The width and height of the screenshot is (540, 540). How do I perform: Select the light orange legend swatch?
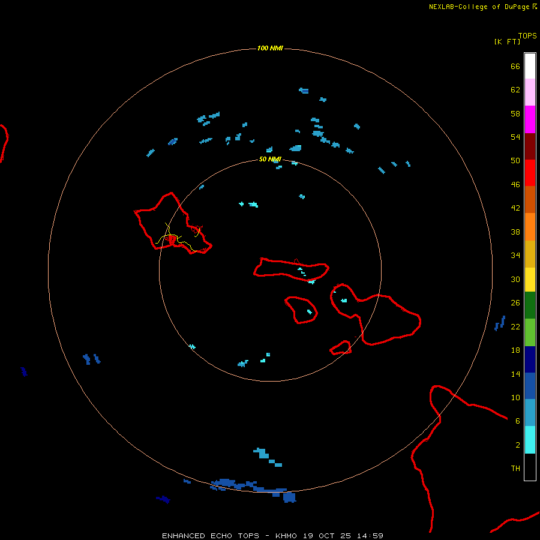(530, 226)
